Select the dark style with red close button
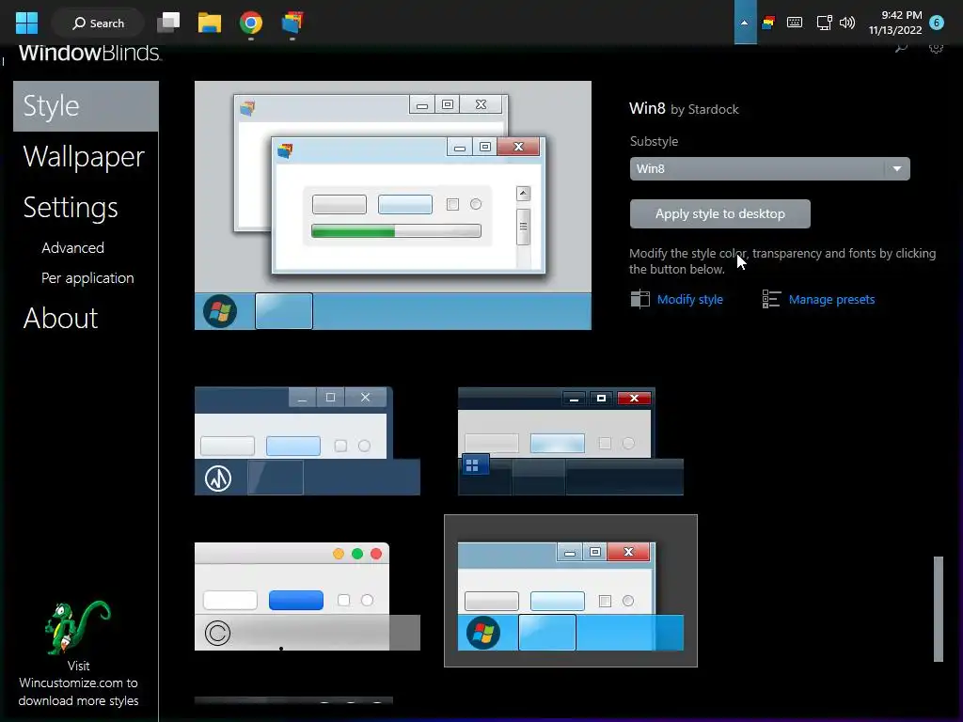This screenshot has width=963, height=722. click(x=571, y=441)
